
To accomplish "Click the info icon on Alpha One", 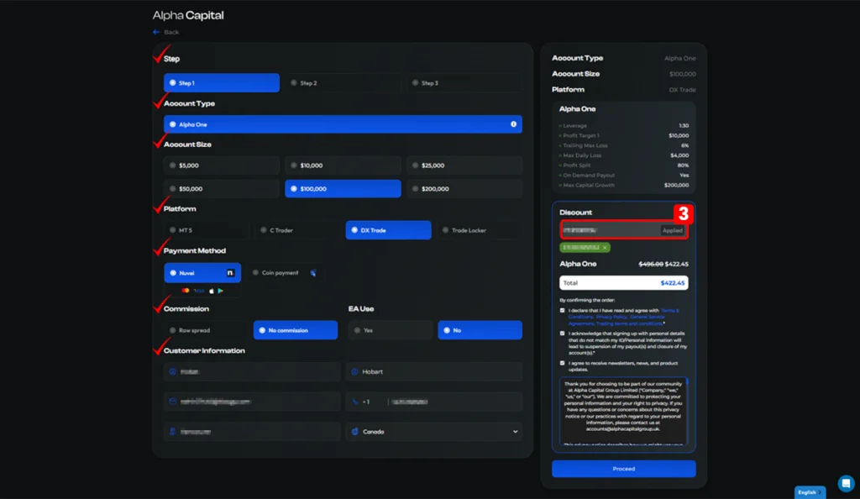I will (513, 124).
